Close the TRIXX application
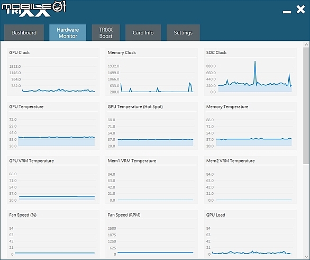This screenshot has width=310, height=260. point(300,10)
